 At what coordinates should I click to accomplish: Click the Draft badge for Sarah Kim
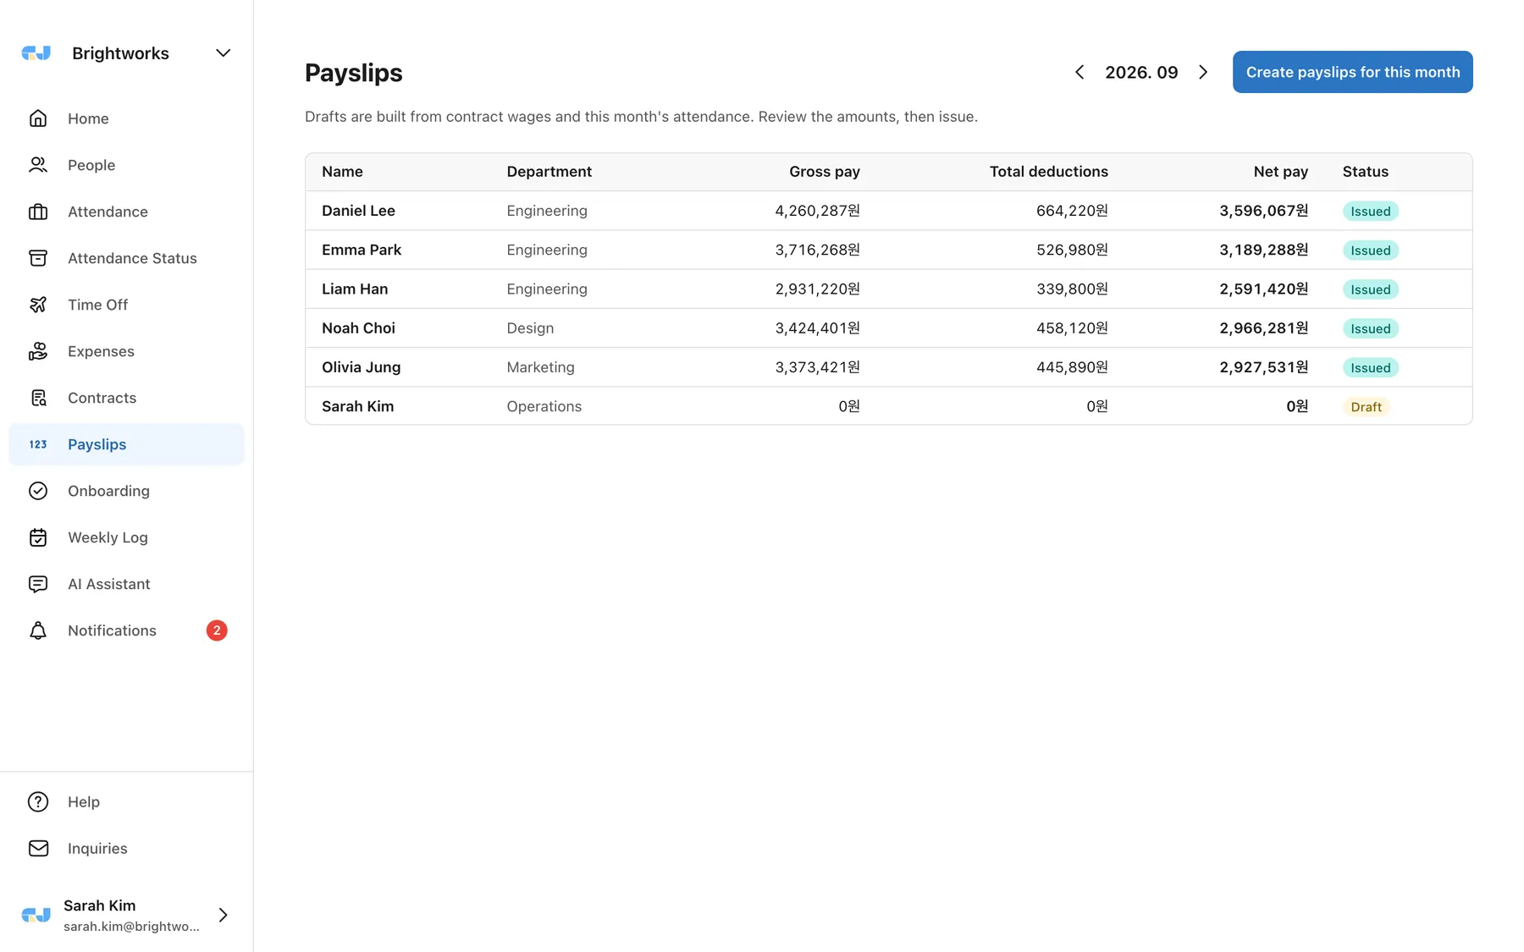point(1366,407)
